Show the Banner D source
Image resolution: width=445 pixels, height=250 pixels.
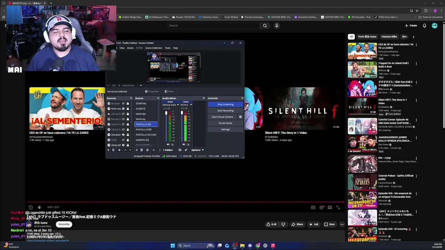pos(123,119)
